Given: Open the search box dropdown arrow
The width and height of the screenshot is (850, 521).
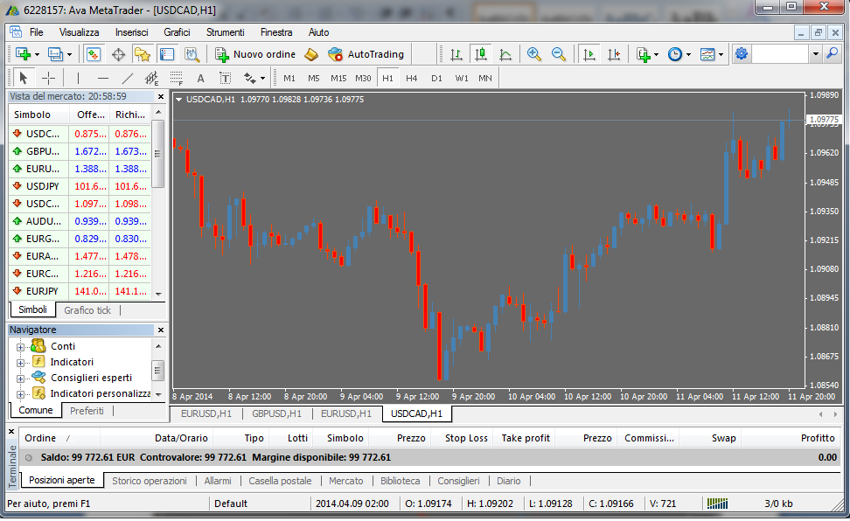Looking at the screenshot, I should tap(815, 54).
